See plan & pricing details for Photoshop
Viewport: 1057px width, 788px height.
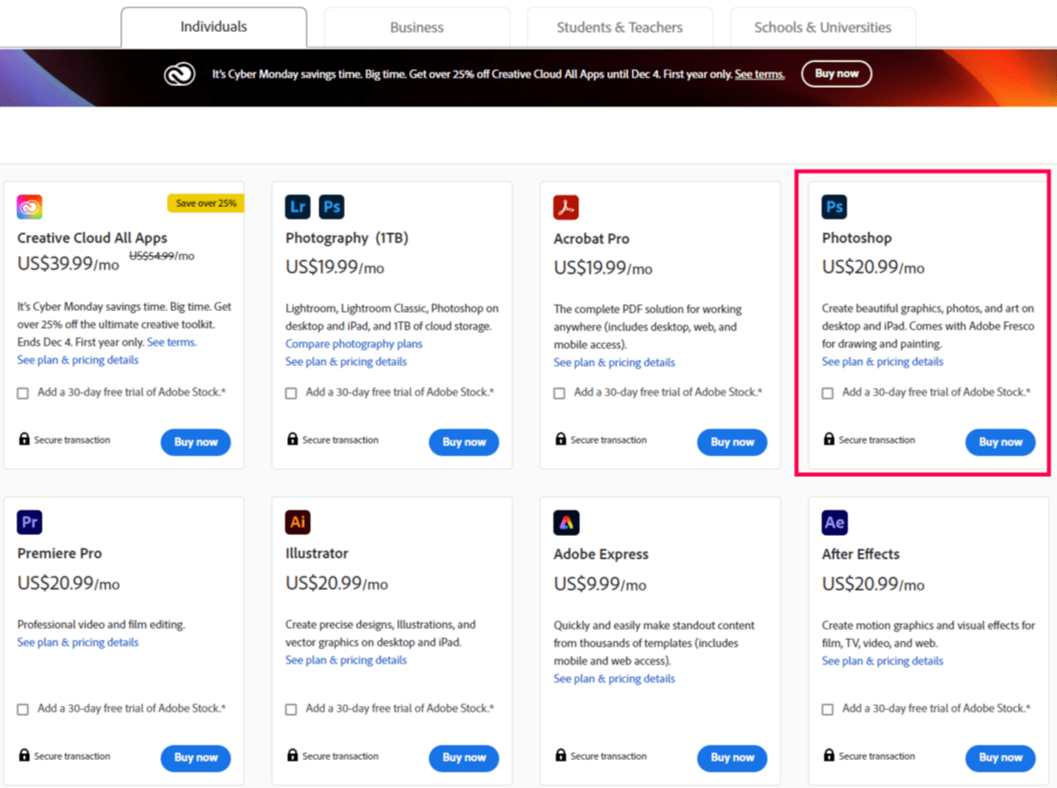coord(883,362)
